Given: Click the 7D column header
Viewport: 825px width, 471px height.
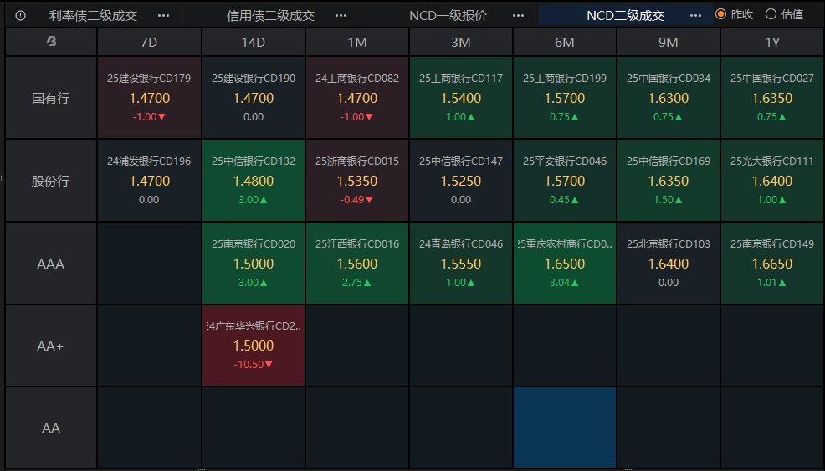Looking at the screenshot, I should (x=149, y=42).
